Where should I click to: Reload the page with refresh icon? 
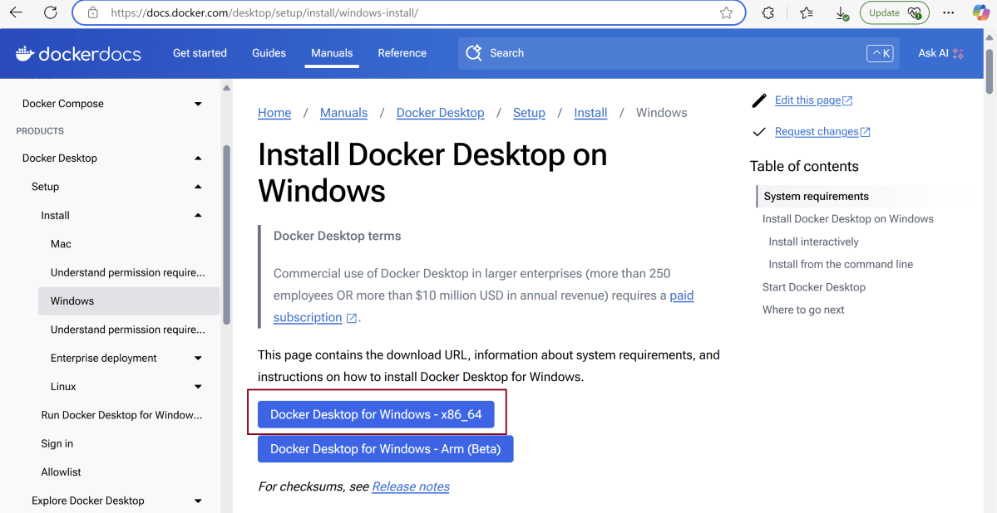pos(51,12)
